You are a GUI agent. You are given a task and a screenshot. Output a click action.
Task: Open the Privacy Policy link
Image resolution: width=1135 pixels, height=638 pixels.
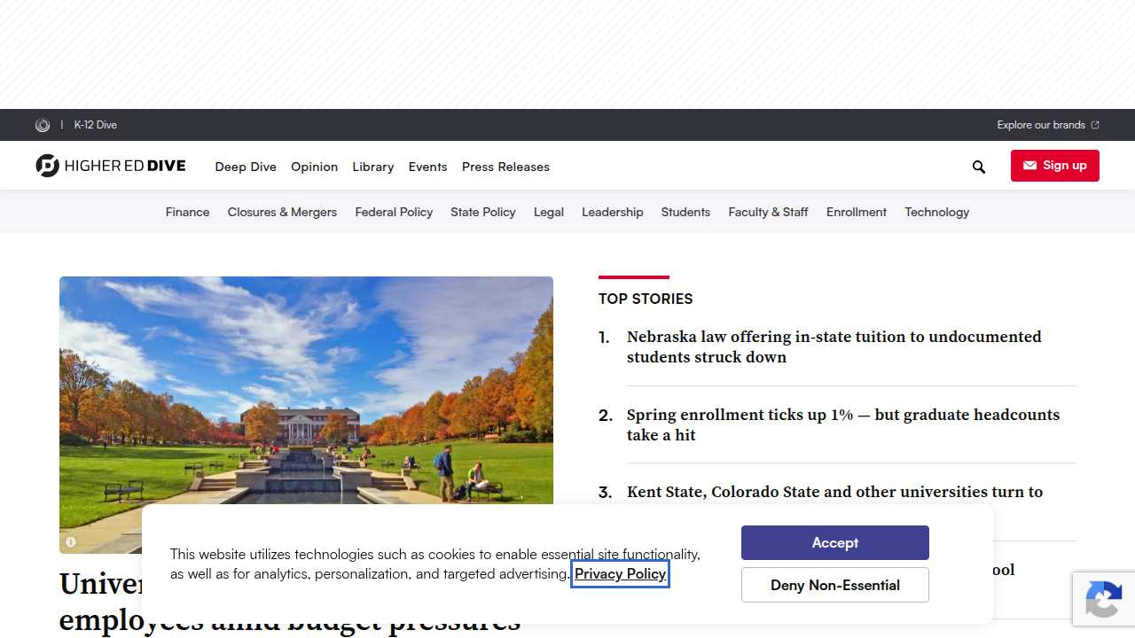(620, 574)
